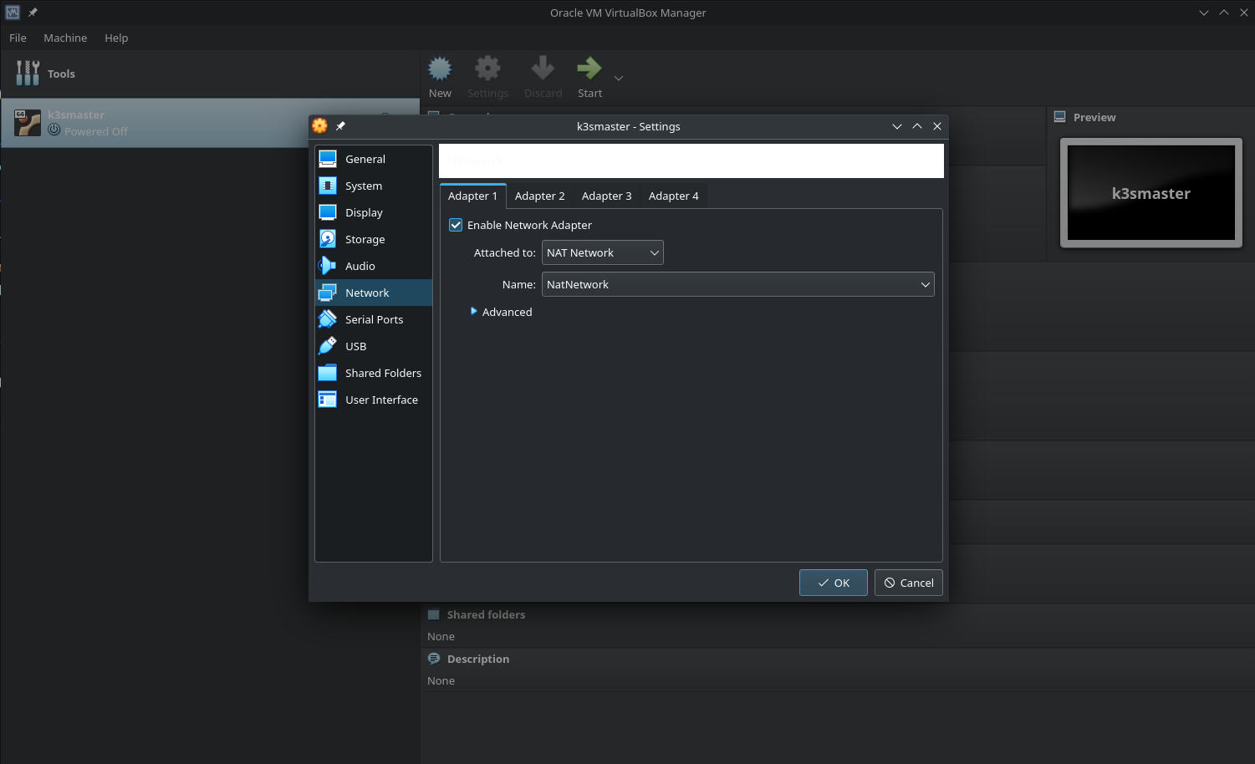Screen dimensions: 1255x764
Task: Open the Display settings category
Action: [374, 212]
